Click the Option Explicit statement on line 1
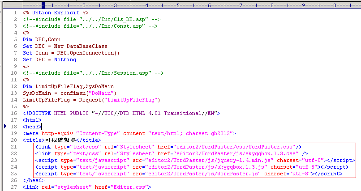 [x=55, y=13]
